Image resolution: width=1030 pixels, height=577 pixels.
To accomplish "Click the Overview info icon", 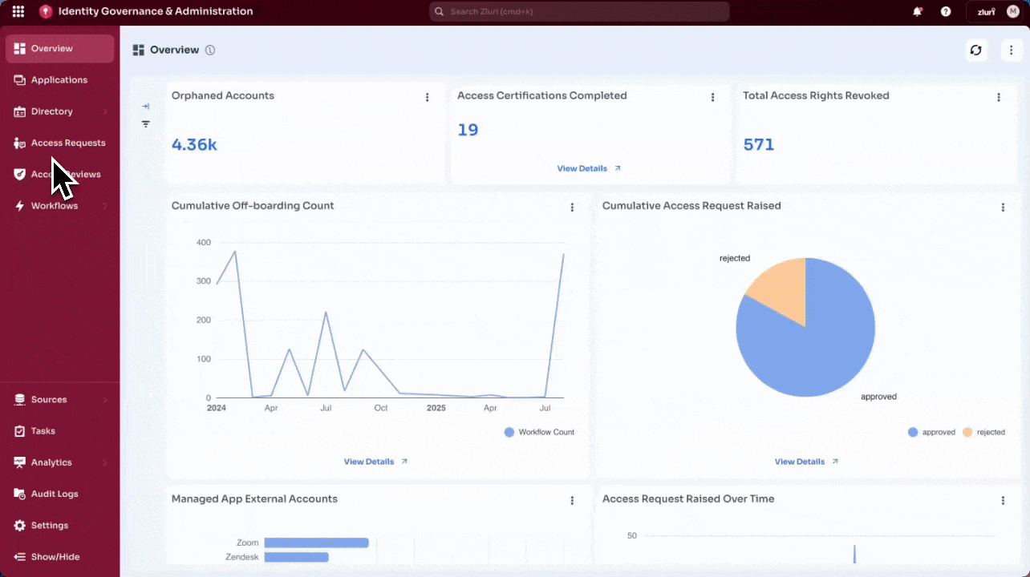I will click(210, 50).
